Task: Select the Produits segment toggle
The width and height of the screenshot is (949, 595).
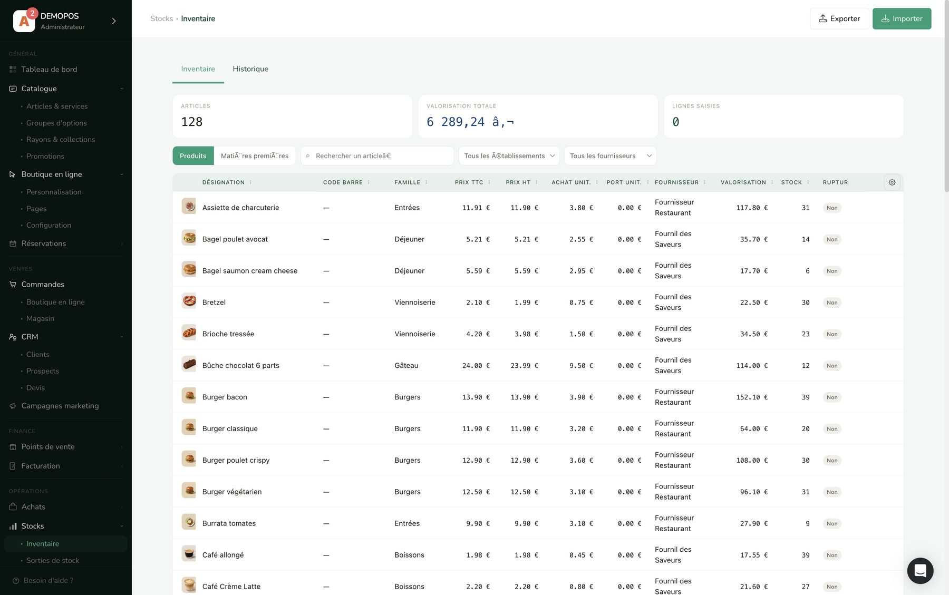Action: click(x=193, y=156)
